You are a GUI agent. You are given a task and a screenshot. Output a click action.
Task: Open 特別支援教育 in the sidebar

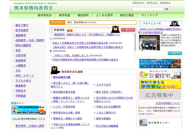[23, 45]
